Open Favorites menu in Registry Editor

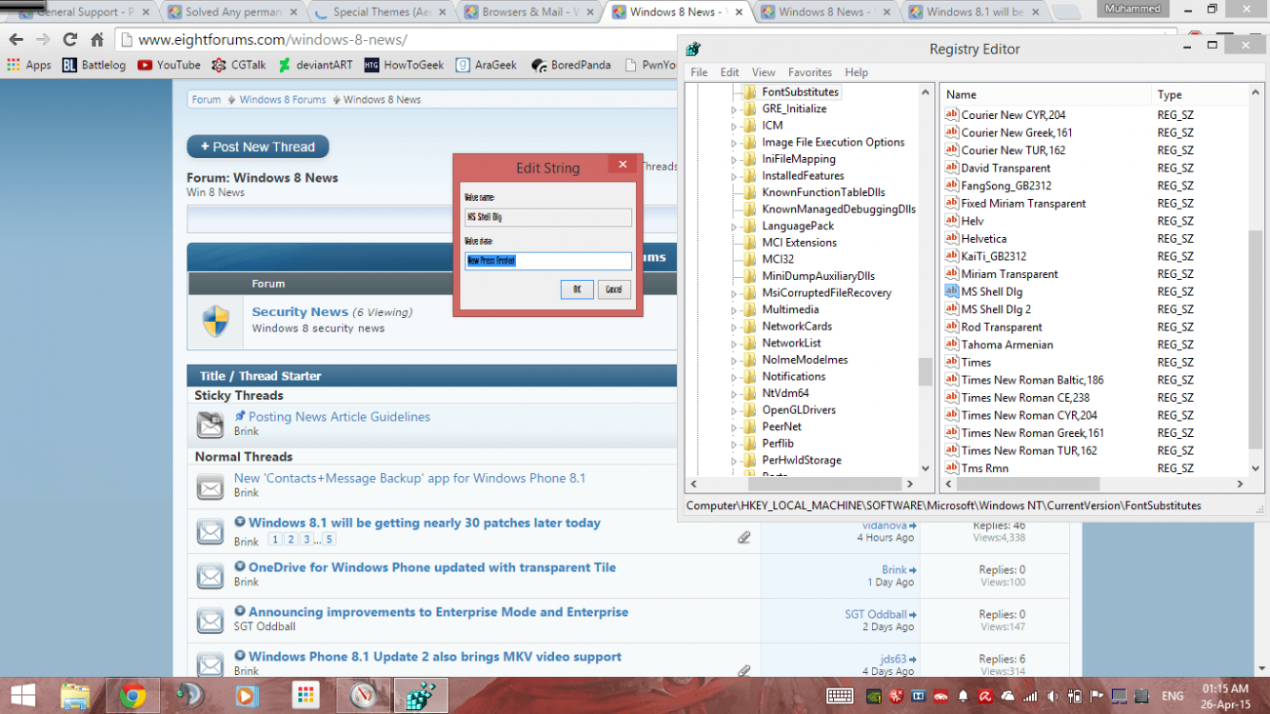point(809,72)
